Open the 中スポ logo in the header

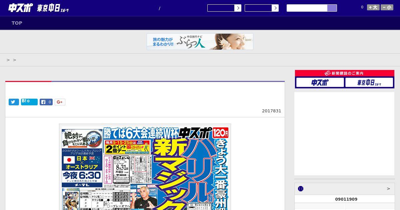[20, 8]
